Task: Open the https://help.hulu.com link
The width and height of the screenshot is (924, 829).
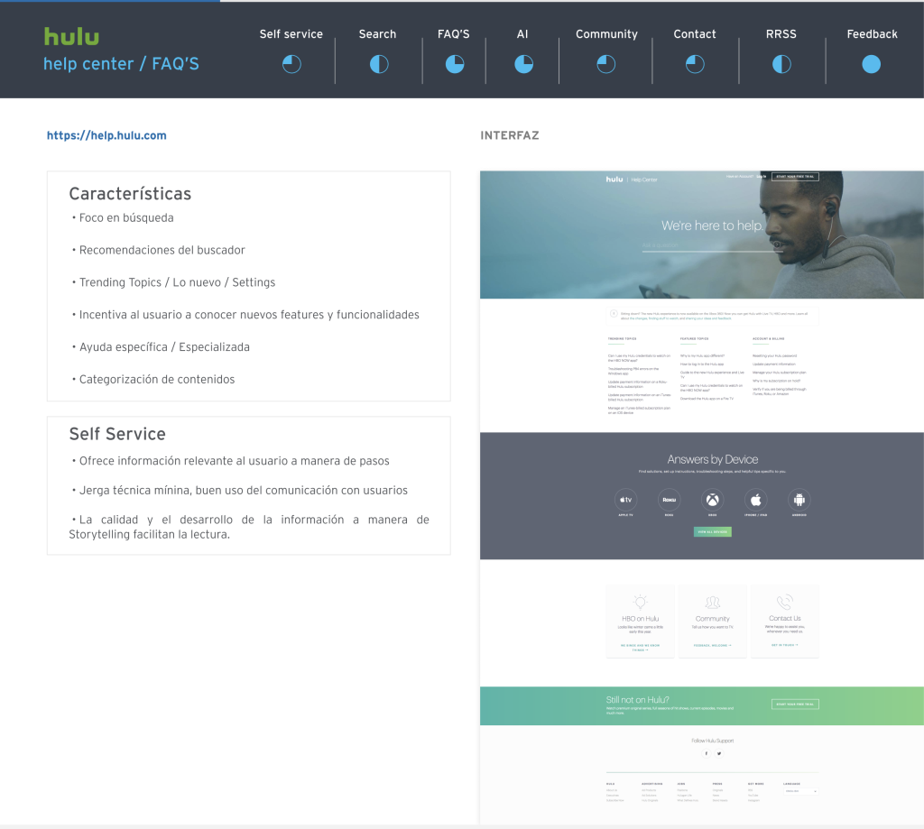Action: coord(106,135)
